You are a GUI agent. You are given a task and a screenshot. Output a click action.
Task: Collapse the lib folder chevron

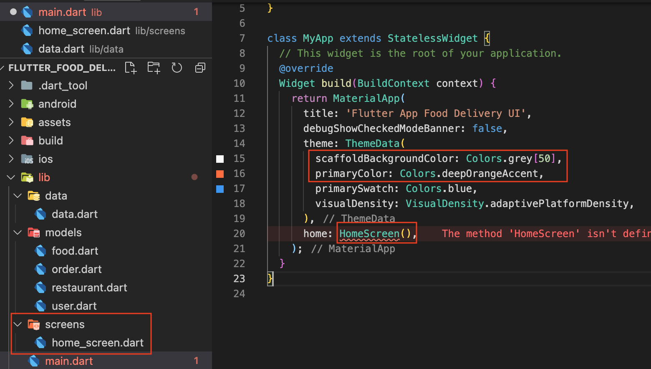(11, 177)
